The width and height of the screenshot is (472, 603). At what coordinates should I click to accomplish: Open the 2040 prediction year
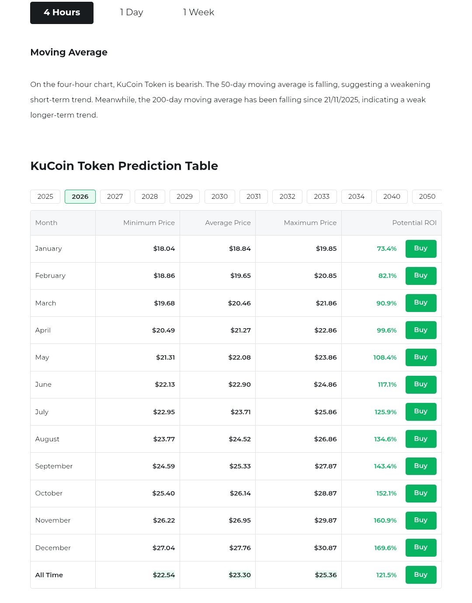click(x=392, y=197)
